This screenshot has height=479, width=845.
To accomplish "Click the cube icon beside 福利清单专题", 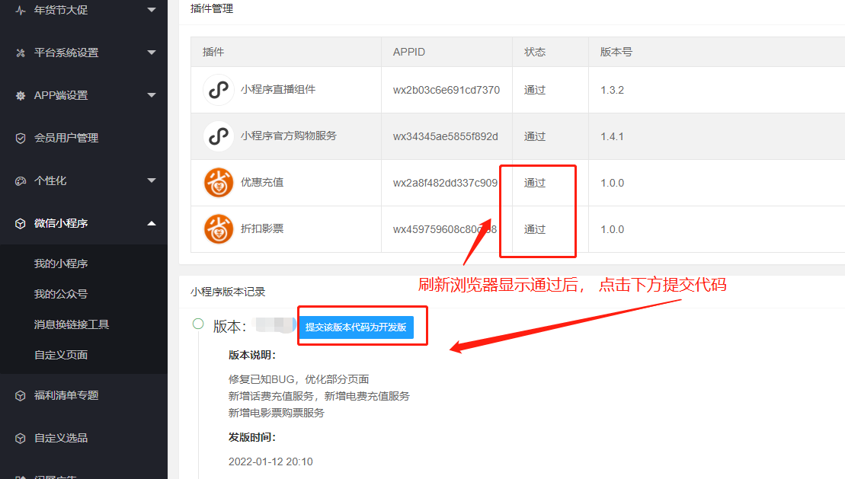I will (x=21, y=395).
